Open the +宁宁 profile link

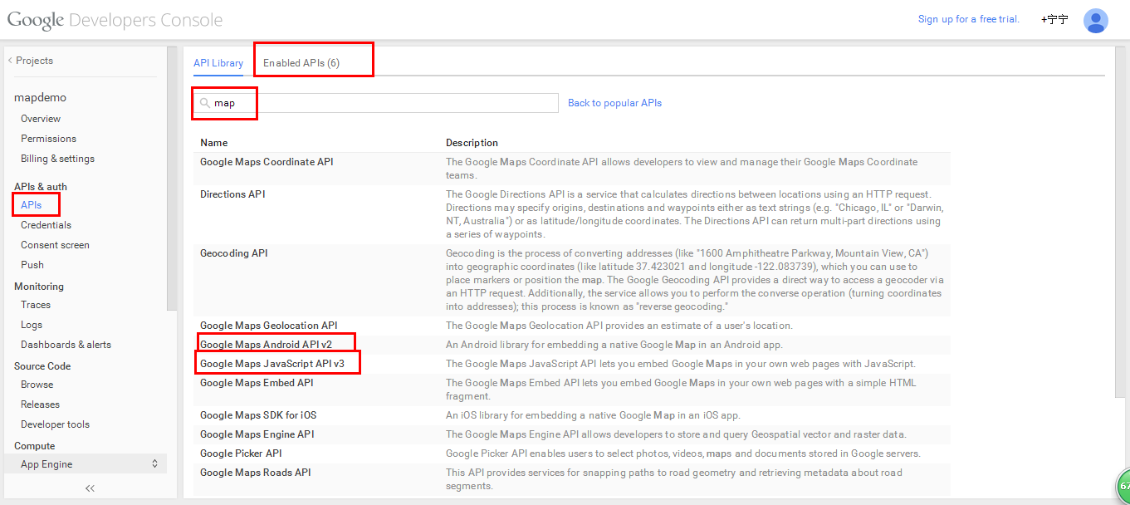tap(1054, 19)
